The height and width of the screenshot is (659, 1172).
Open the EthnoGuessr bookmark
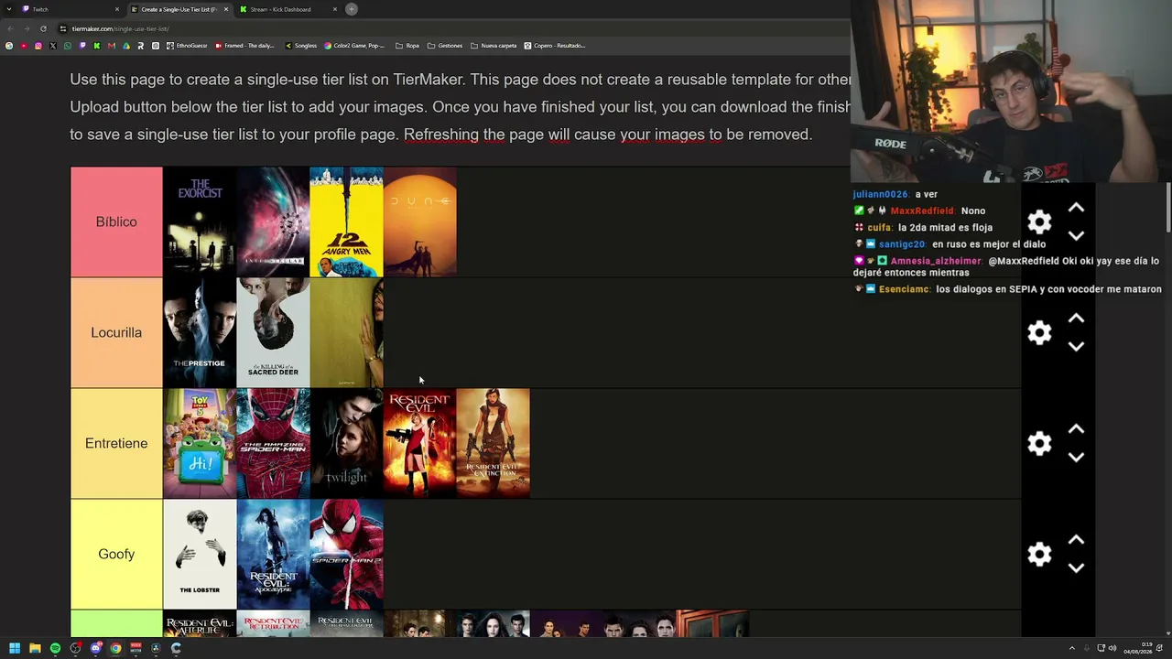(187, 46)
